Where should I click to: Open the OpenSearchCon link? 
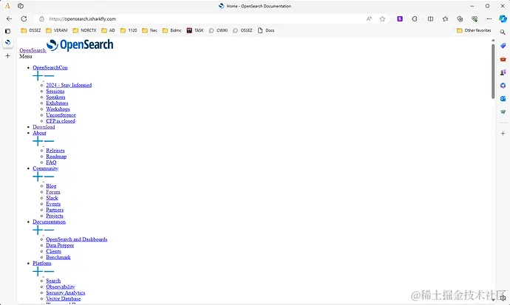coord(50,67)
